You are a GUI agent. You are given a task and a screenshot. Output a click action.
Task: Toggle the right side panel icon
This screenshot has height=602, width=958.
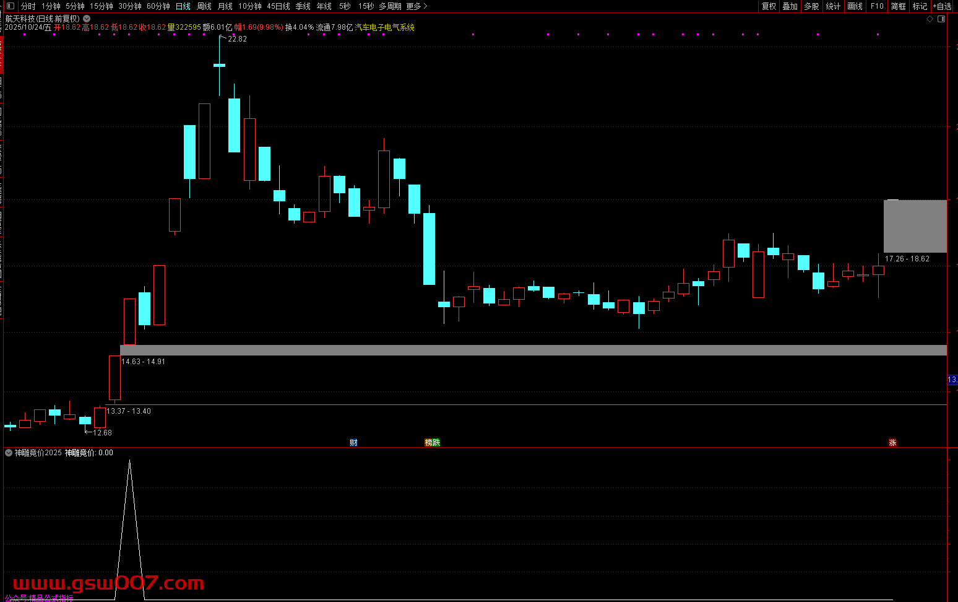[x=941, y=19]
